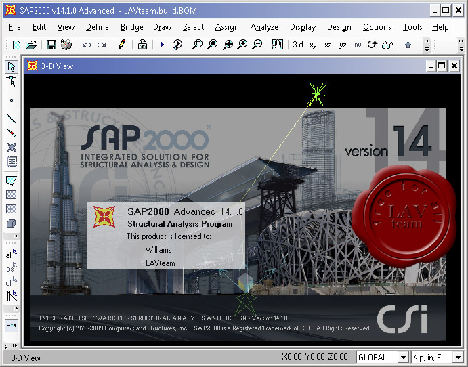Image resolution: width=468 pixels, height=367 pixels.
Task: Open a file with the Open folder icon
Action: point(30,45)
